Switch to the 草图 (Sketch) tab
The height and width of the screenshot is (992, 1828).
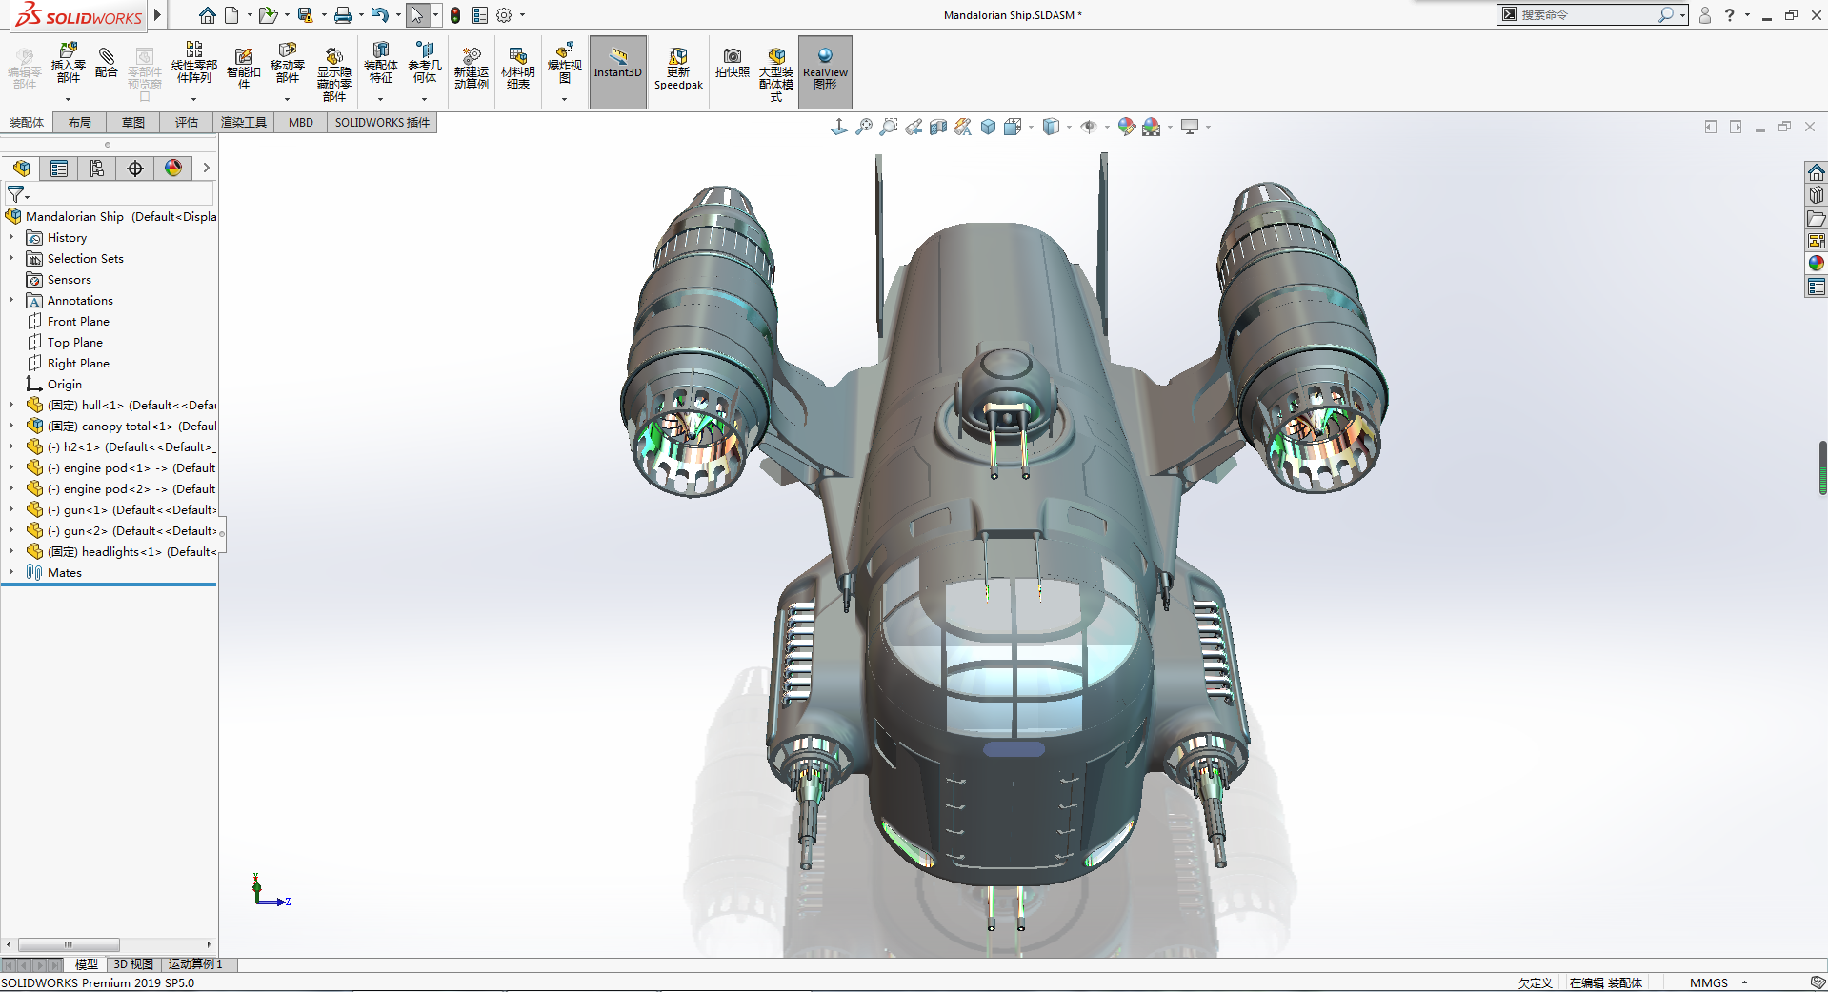click(133, 123)
